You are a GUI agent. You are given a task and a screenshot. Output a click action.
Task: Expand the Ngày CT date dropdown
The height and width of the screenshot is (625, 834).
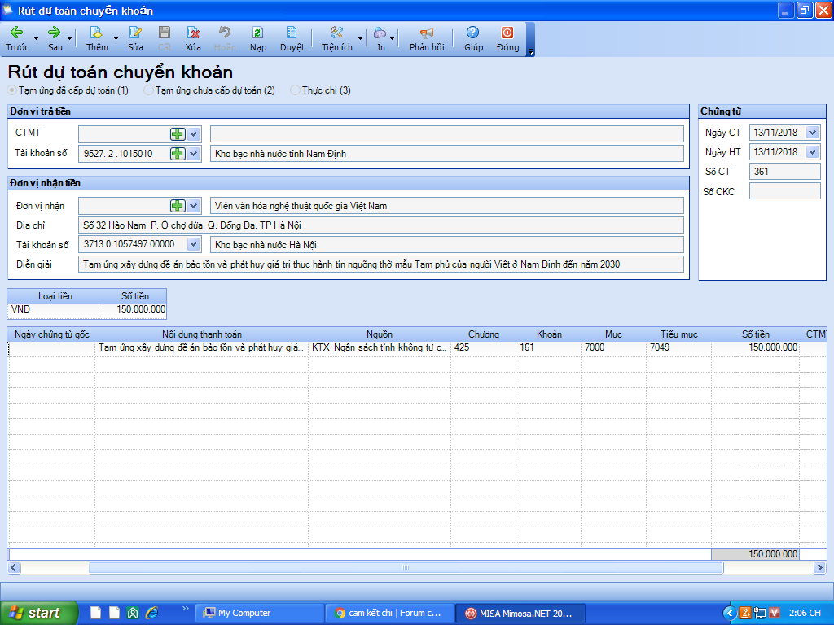point(811,132)
